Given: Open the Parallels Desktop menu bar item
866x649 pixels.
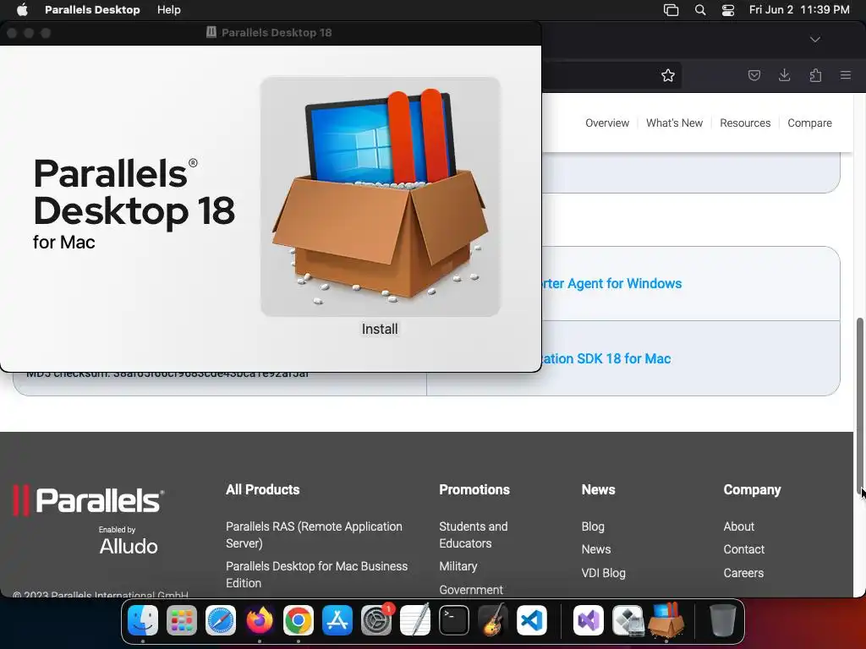Looking at the screenshot, I should point(92,10).
